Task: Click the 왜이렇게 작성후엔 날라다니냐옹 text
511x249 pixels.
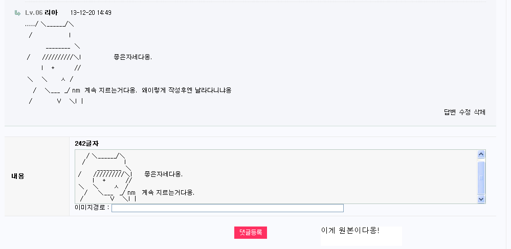Action: pos(187,90)
